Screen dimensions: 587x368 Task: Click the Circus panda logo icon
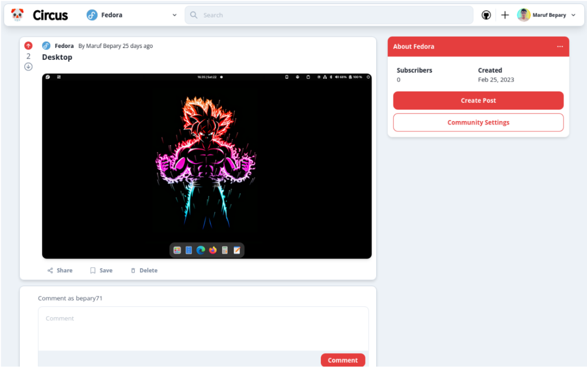click(x=17, y=15)
